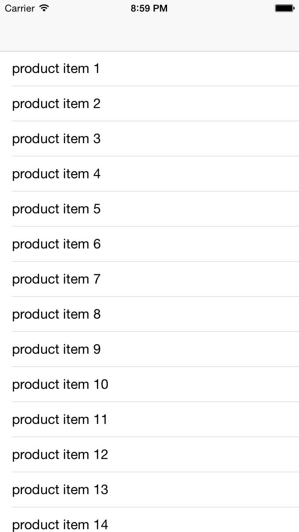
Task: Tap product item 12 in list
Action: pos(60,455)
